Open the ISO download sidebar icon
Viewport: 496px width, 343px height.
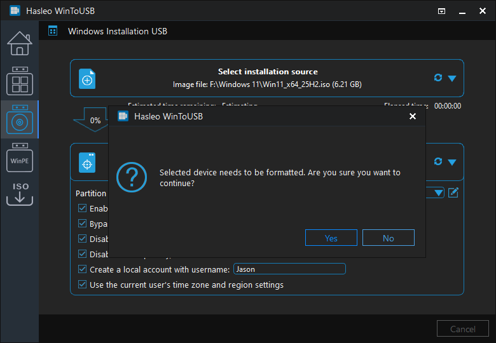pos(20,194)
